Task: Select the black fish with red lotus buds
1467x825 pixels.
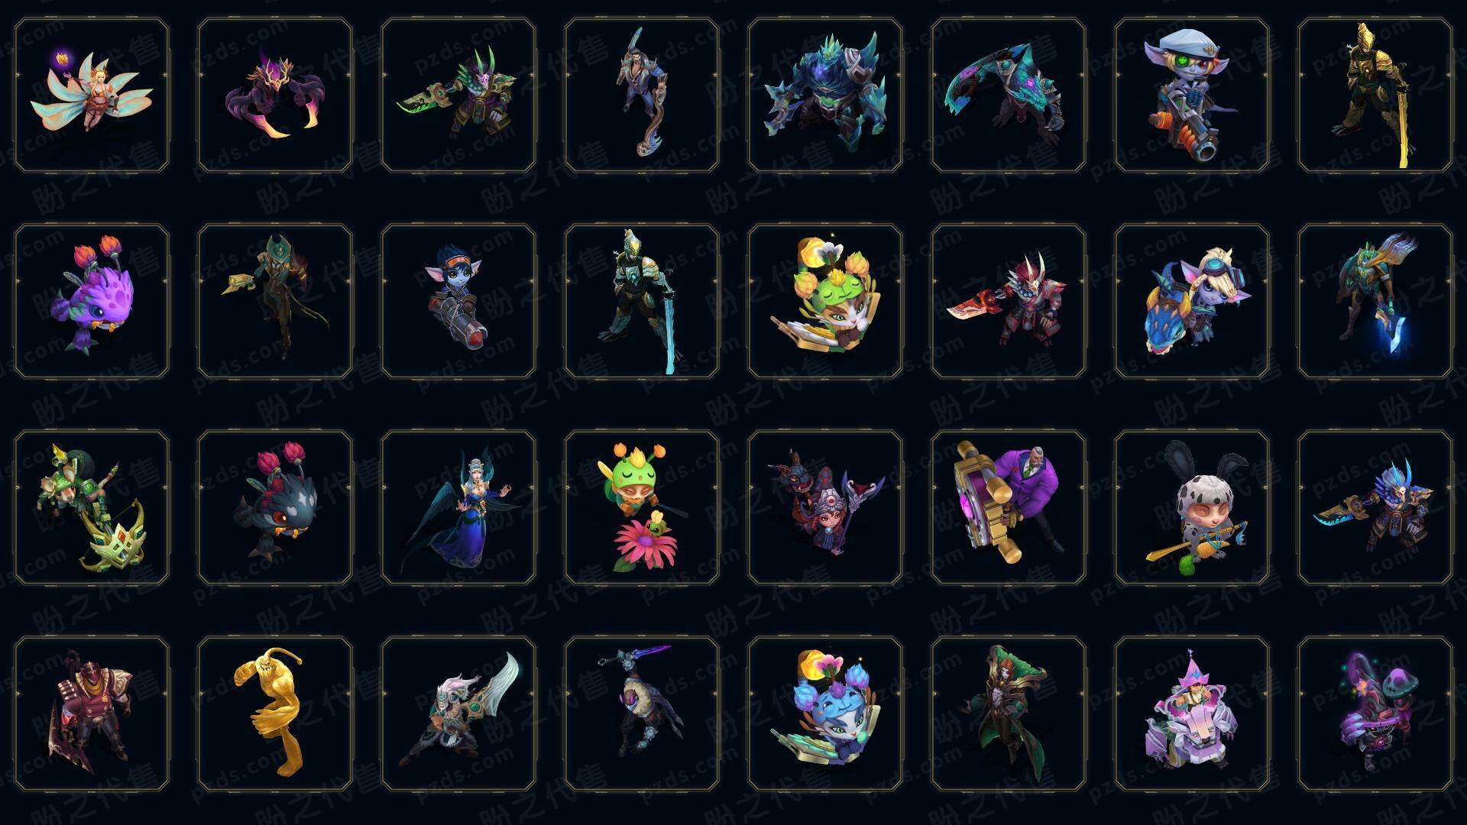Action: (x=275, y=507)
